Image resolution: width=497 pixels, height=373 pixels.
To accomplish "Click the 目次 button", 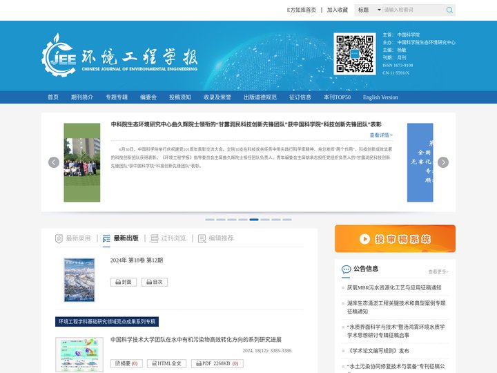I will point(155,282).
